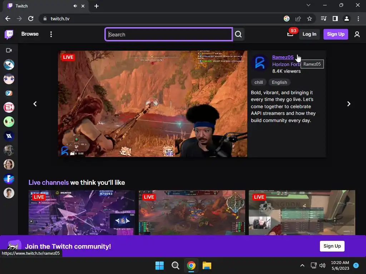The image size is (366, 274).
Task: Open the dark blue ninja-star sidebar avatar
Action: point(9,136)
